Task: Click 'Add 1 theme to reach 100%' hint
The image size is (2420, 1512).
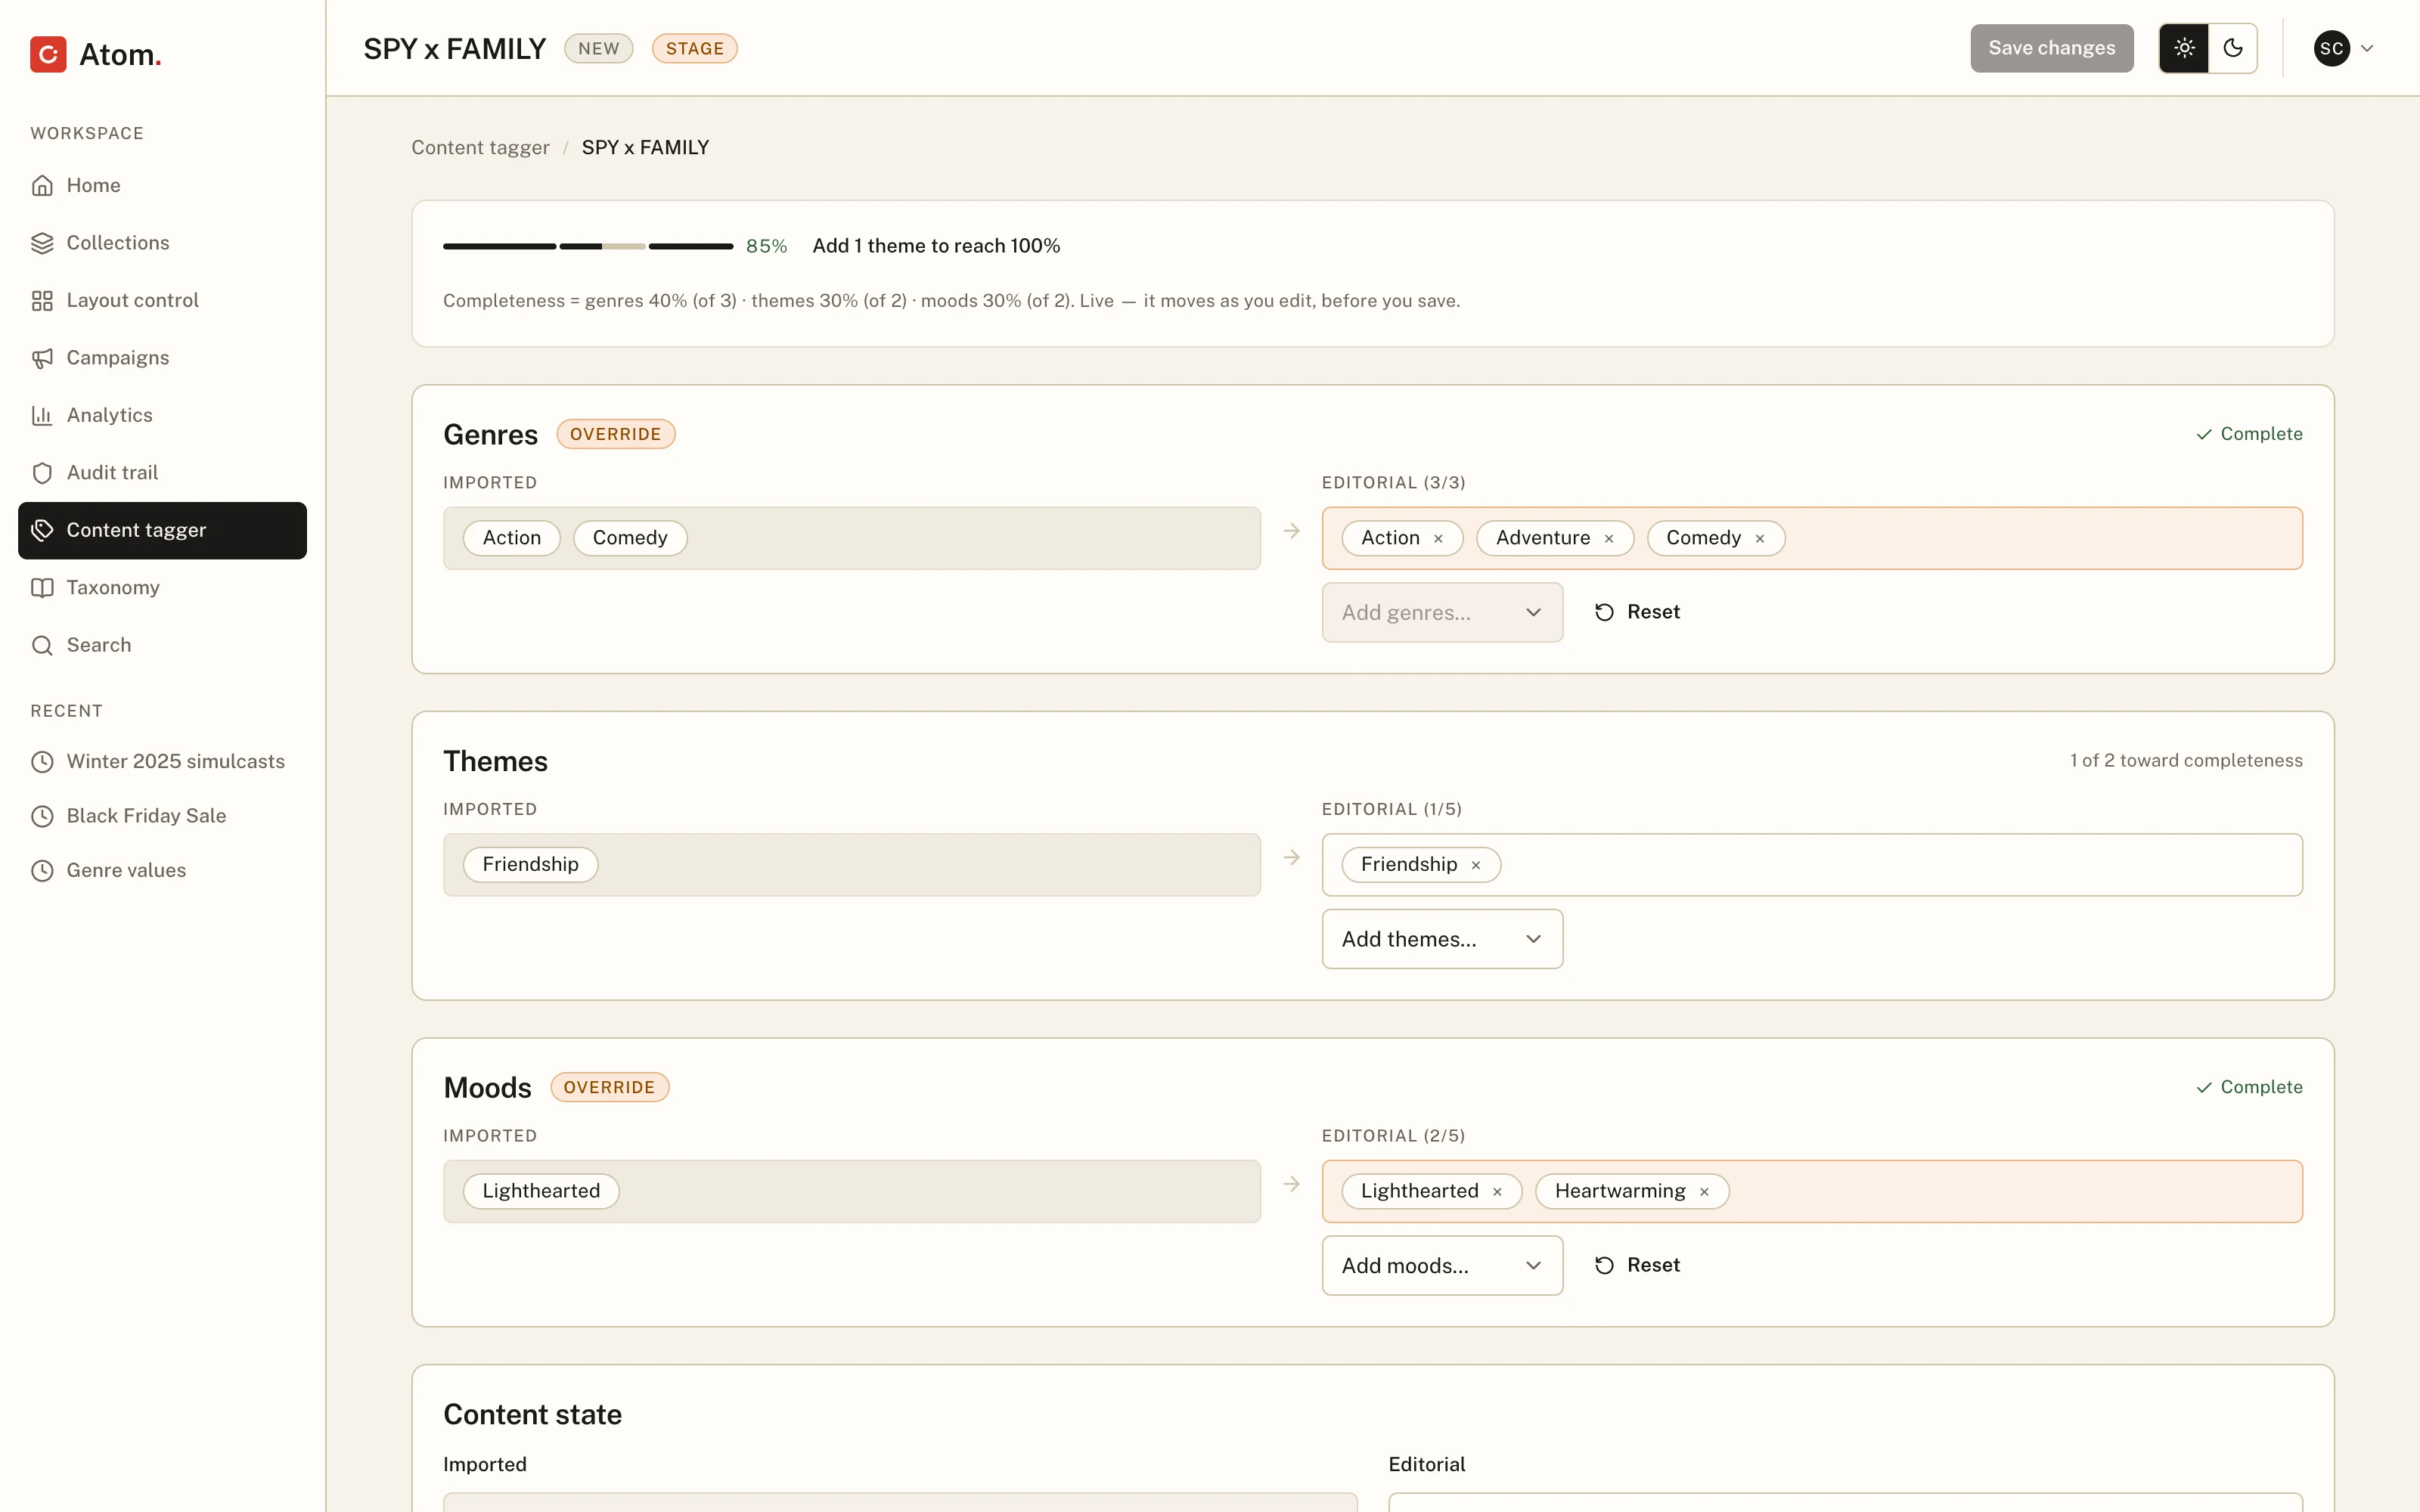Action: coord(936,246)
